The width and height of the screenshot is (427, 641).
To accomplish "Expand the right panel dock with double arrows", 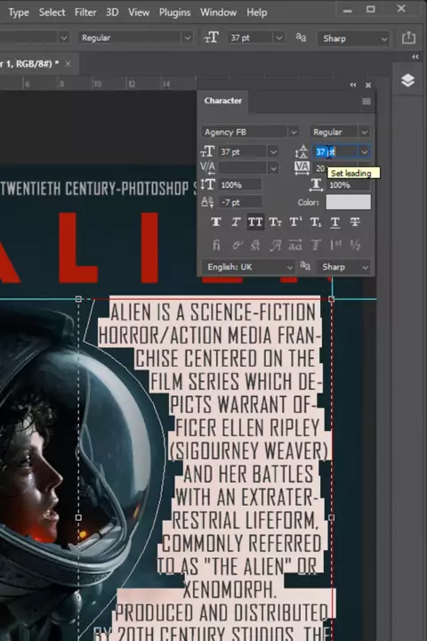I will [x=415, y=57].
